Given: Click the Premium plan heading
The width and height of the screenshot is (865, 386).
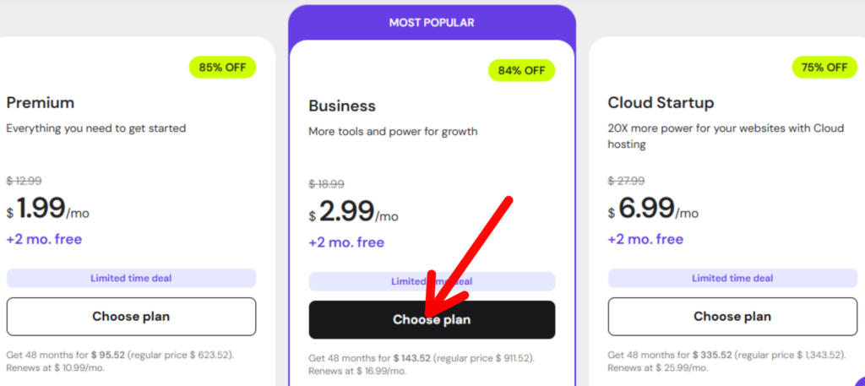Looking at the screenshot, I should 41,103.
